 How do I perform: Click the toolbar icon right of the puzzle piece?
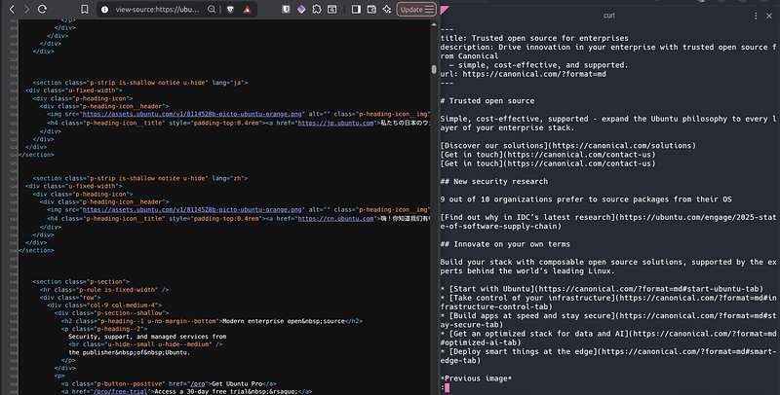[x=331, y=9]
